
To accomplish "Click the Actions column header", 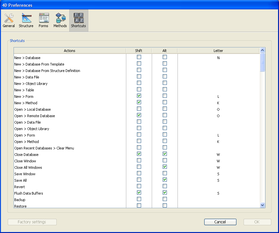I will (x=70, y=51).
